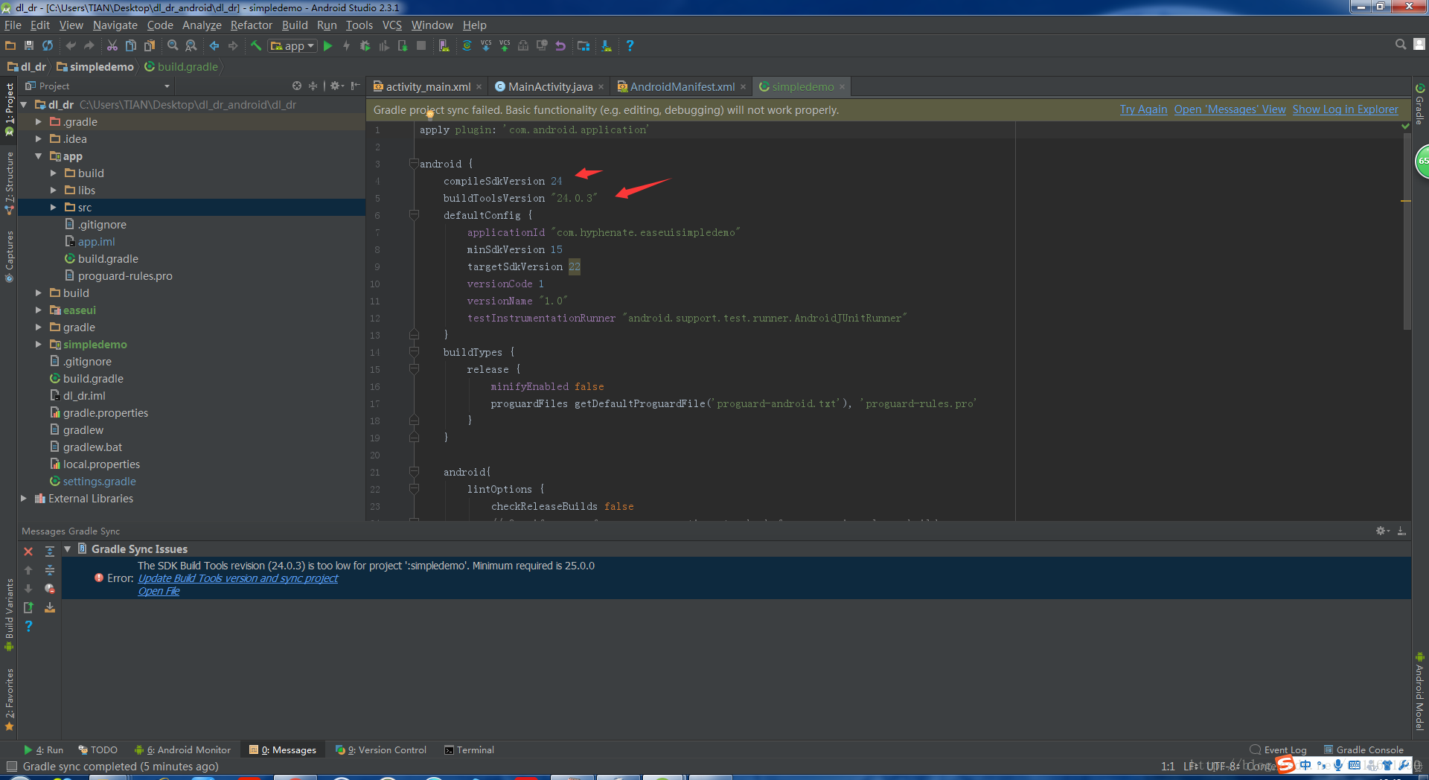Switch to AndroidManifest.xml tab
The image size is (1429, 780).
coord(682,87)
